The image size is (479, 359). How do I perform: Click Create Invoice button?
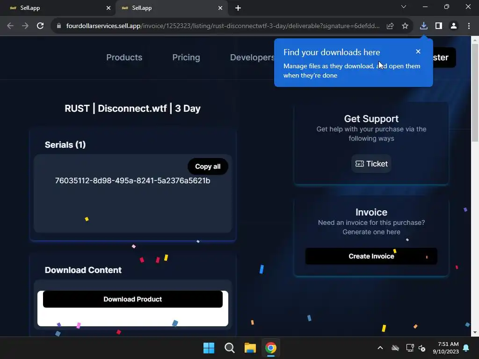tap(371, 256)
